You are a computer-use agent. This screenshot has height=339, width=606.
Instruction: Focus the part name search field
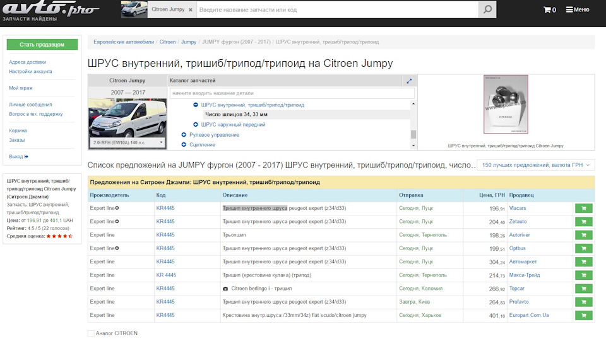point(337,9)
